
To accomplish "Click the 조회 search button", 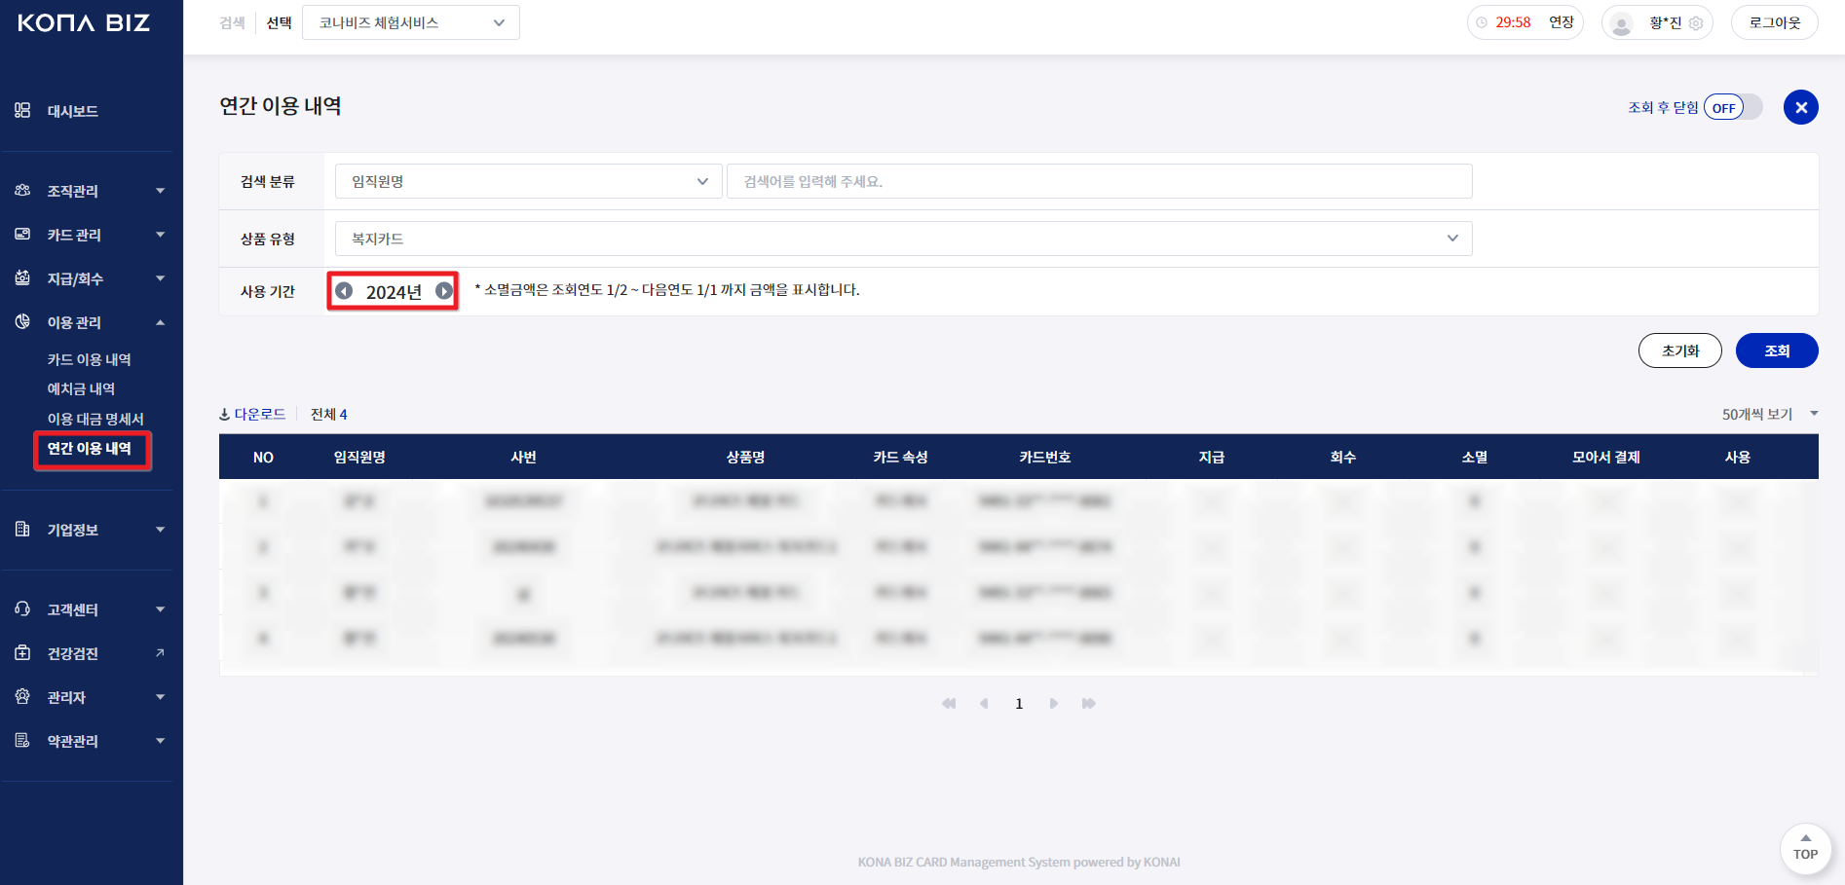I will (x=1777, y=350).
